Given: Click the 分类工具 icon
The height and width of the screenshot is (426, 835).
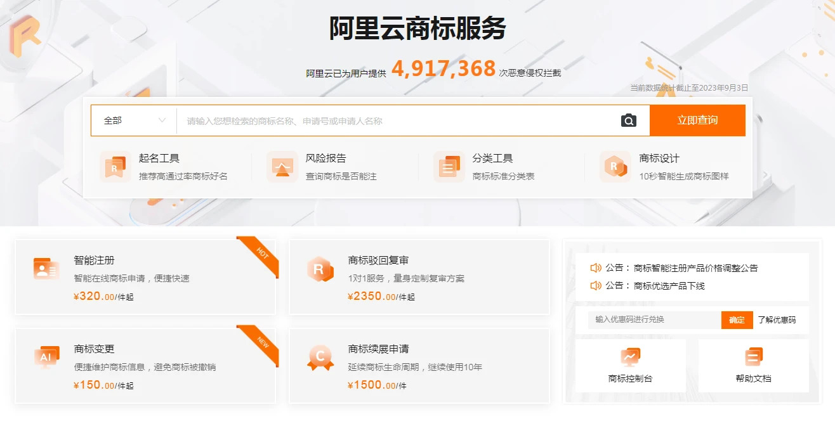Looking at the screenshot, I should point(449,167).
